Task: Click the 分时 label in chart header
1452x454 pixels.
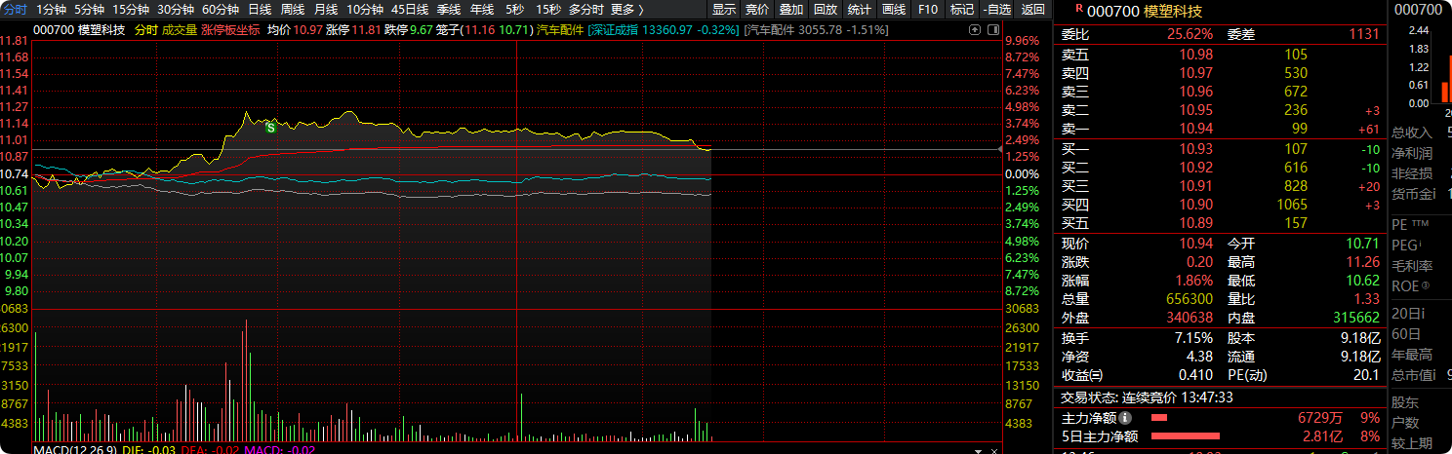Action: [x=145, y=30]
